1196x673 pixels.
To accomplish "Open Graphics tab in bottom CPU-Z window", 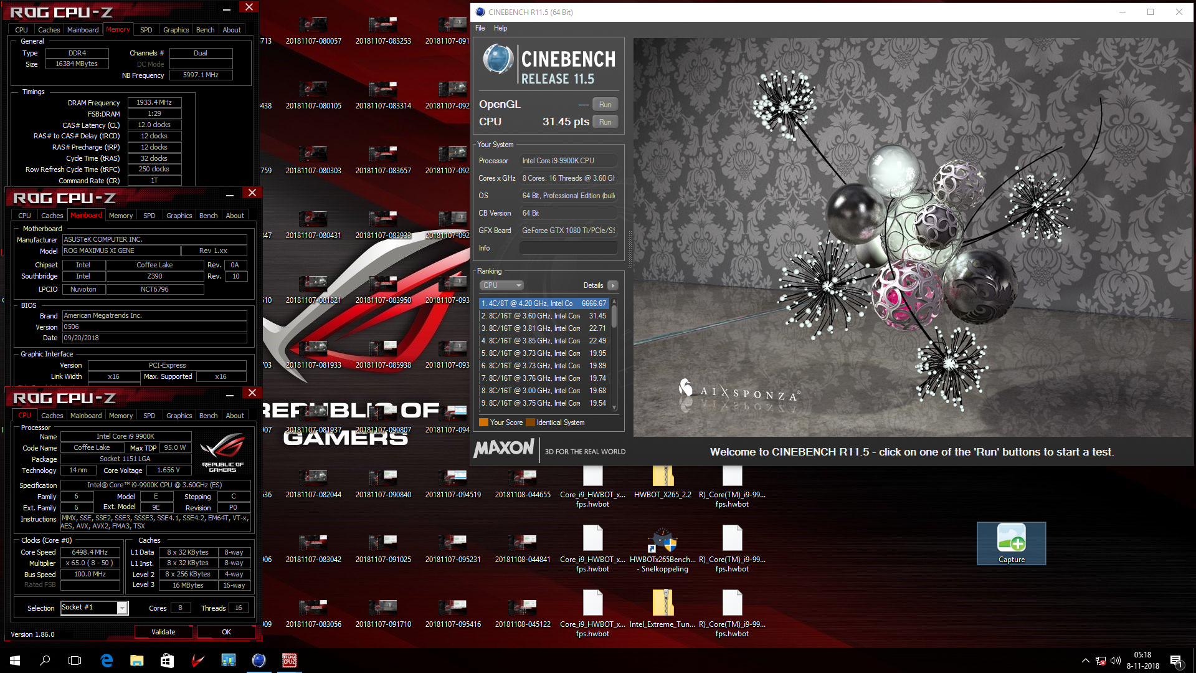I will point(179,416).
